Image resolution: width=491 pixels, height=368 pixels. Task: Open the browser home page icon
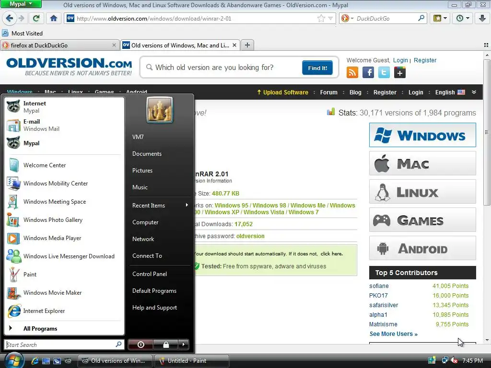(54, 19)
